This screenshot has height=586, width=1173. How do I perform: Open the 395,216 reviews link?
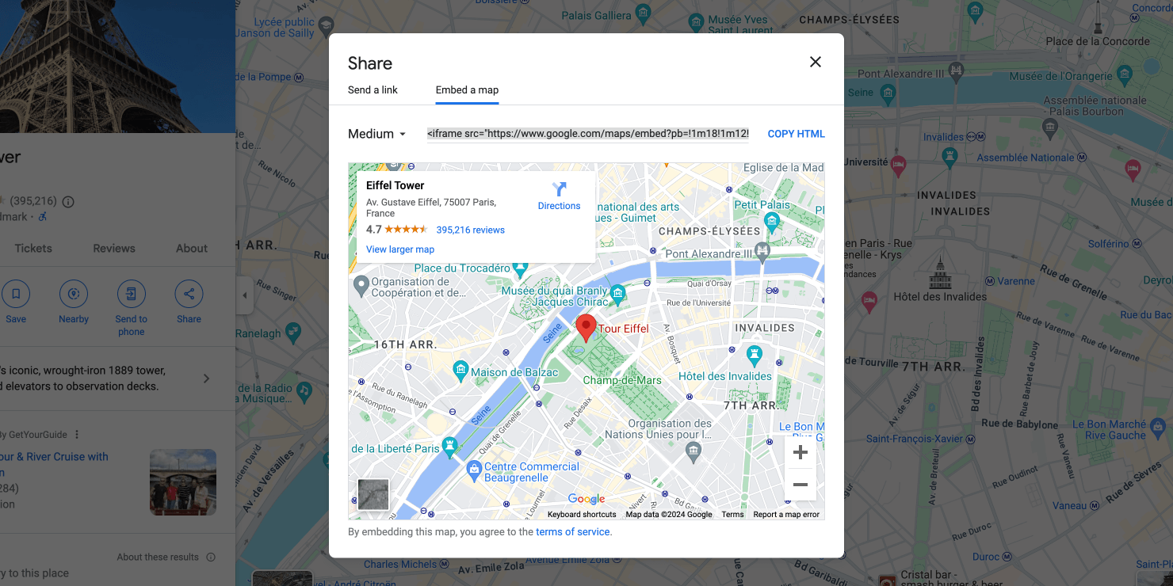pyautogui.click(x=470, y=230)
